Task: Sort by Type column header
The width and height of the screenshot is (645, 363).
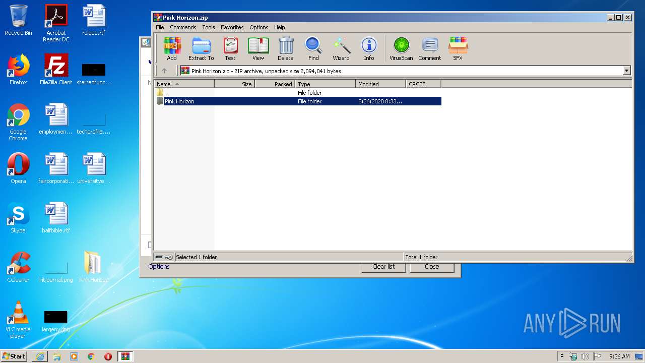Action: (x=326, y=84)
